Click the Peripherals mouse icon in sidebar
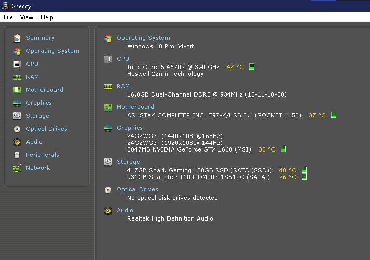This screenshot has height=260, width=370. tap(17, 155)
